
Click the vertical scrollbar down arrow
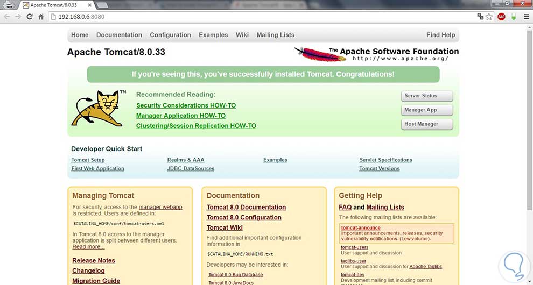(530, 282)
